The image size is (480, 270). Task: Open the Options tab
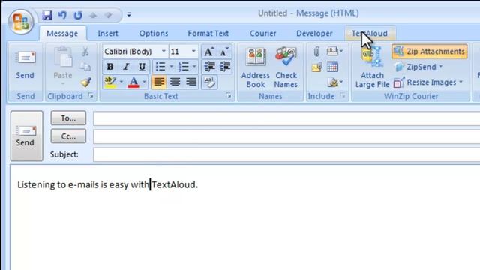(x=154, y=33)
